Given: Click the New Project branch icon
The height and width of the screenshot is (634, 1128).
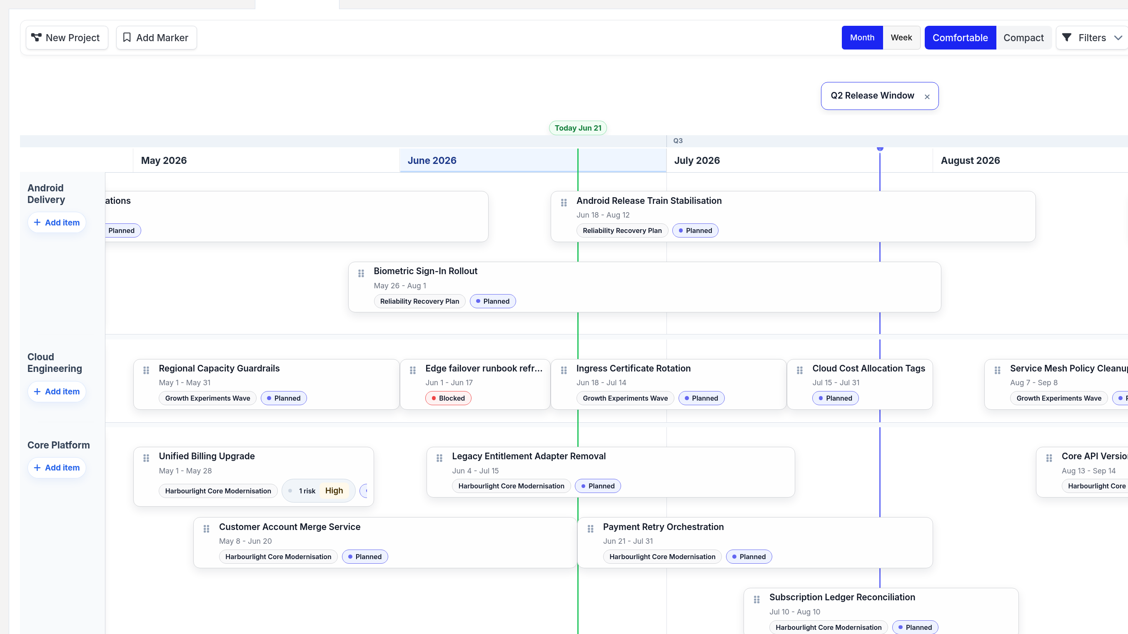Looking at the screenshot, I should pyautogui.click(x=36, y=37).
